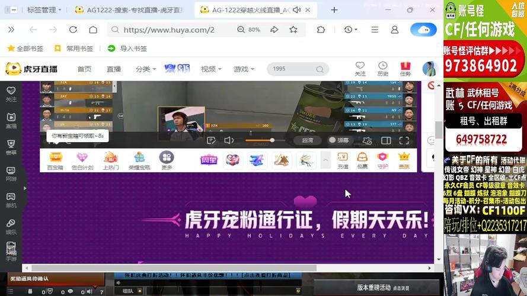Expand the 视频 dropdown in the Huya navigation
Image resolution: width=527 pixels, height=296 pixels.
211,69
